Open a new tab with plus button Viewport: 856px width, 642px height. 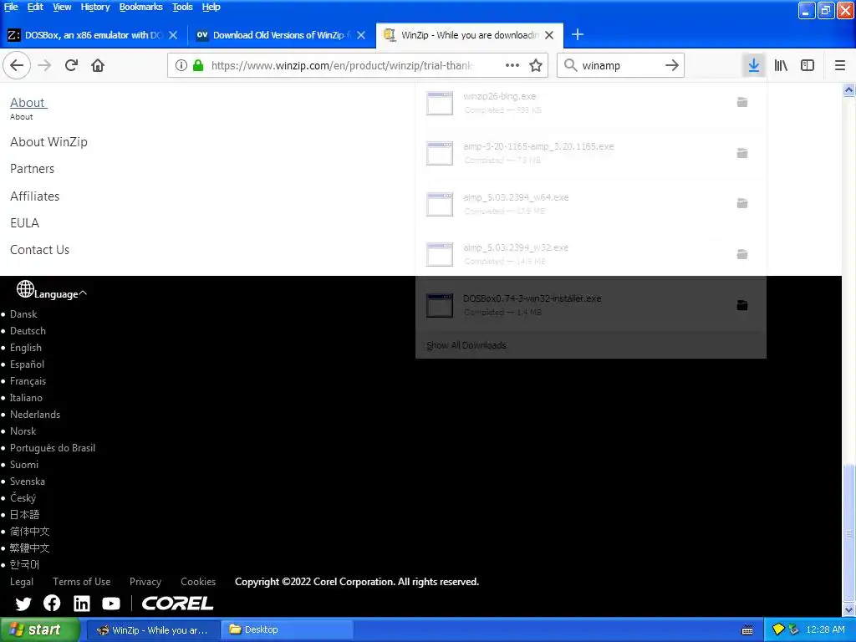(x=578, y=35)
